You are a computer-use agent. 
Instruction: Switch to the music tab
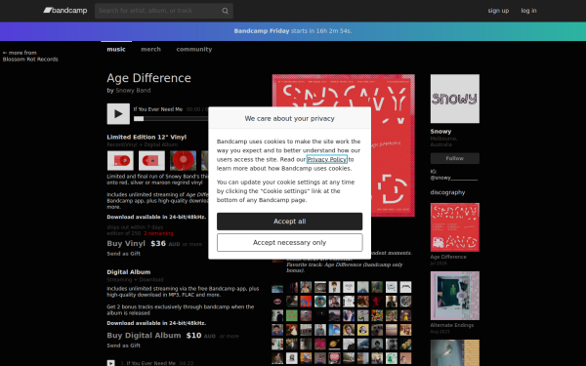coord(116,49)
